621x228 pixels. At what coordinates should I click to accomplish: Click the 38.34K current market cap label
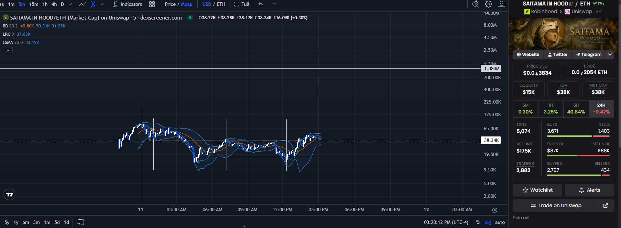coord(491,140)
